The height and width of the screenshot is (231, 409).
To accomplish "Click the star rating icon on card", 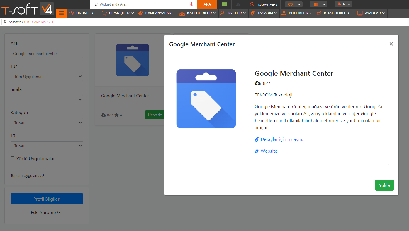I will pyautogui.click(x=116, y=115).
